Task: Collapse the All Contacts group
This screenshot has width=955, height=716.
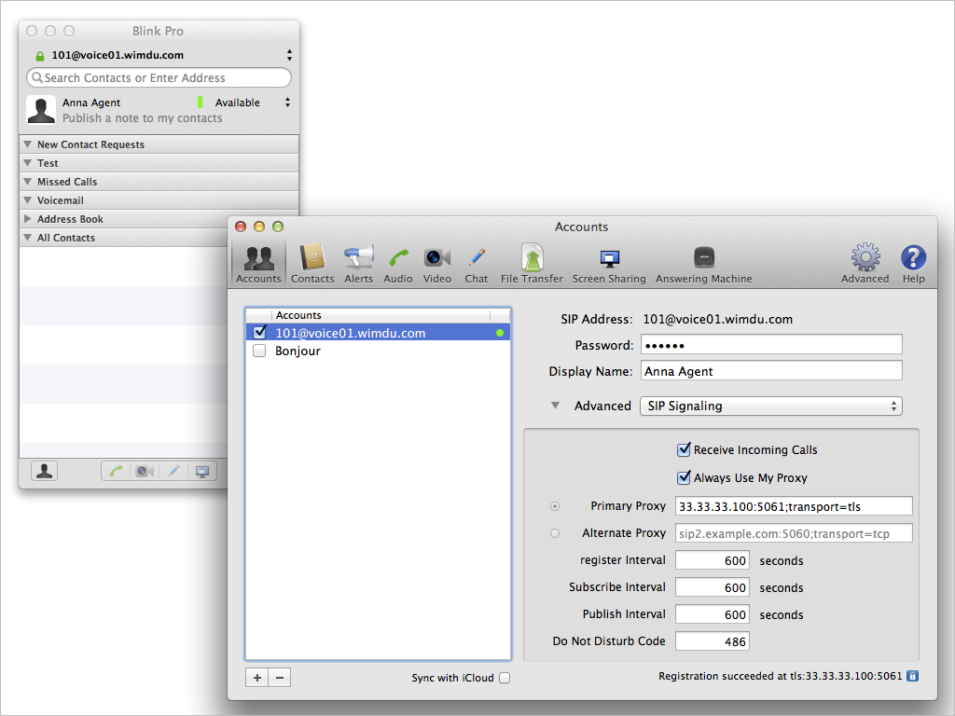Action: [27, 238]
